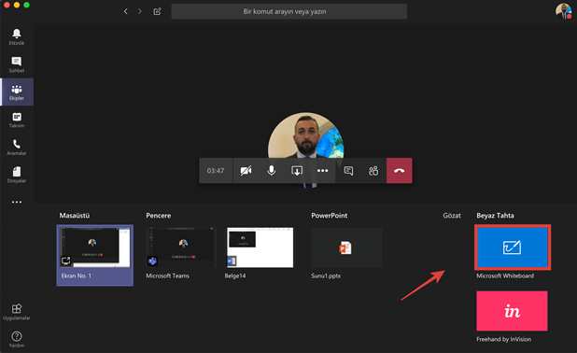Select the Ekipler teams section

point(17,92)
